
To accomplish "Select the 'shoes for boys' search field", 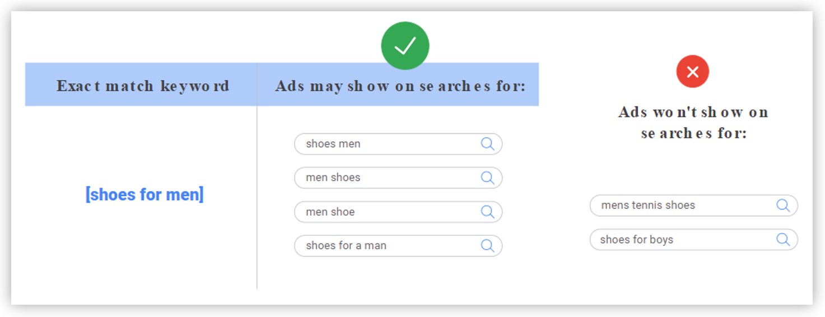I will click(693, 240).
